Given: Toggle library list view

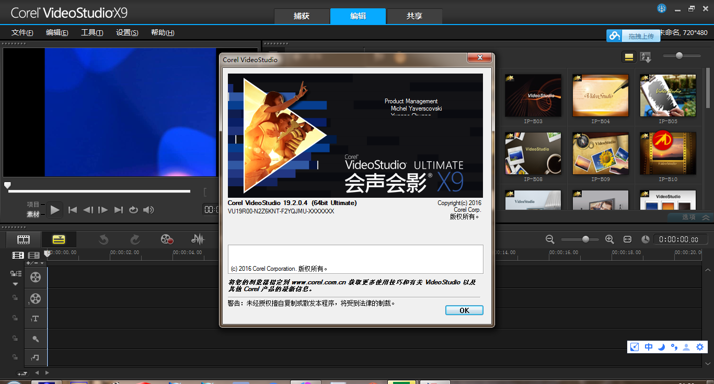Looking at the screenshot, I should pyautogui.click(x=629, y=57).
